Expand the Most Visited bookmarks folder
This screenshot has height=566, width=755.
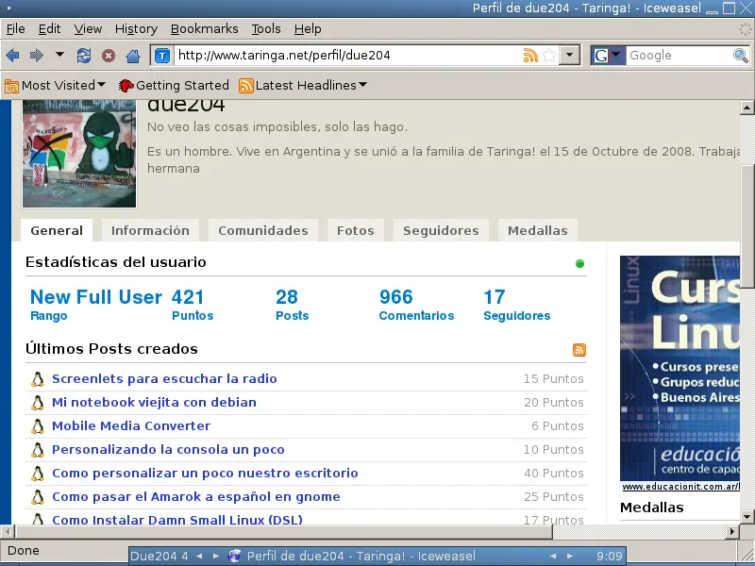(x=55, y=86)
